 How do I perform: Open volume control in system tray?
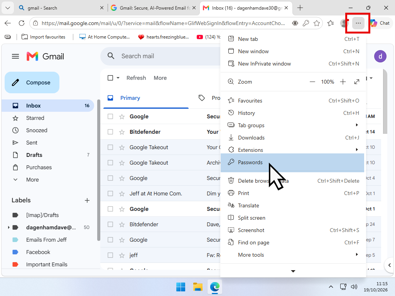(354, 287)
